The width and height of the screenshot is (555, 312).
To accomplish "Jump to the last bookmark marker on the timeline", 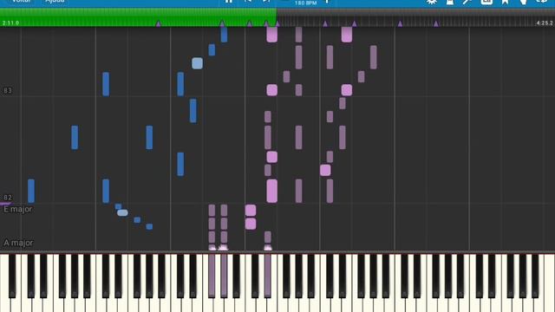I will coord(436,23).
